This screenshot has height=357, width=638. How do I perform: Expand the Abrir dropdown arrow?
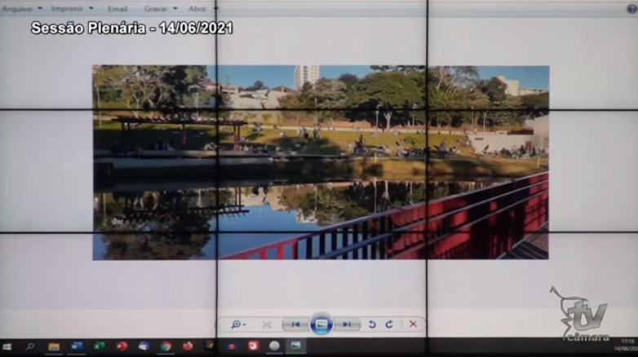[215, 8]
